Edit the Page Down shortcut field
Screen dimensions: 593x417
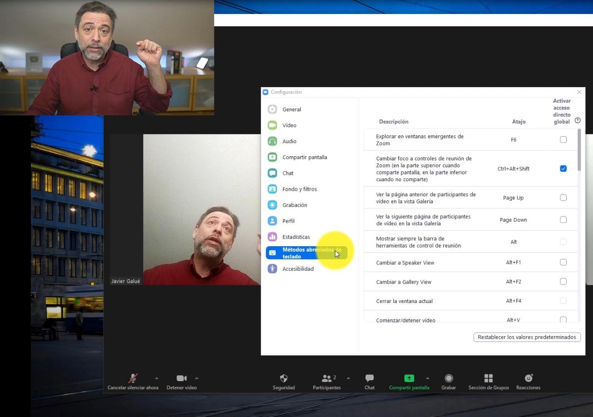[514, 220]
